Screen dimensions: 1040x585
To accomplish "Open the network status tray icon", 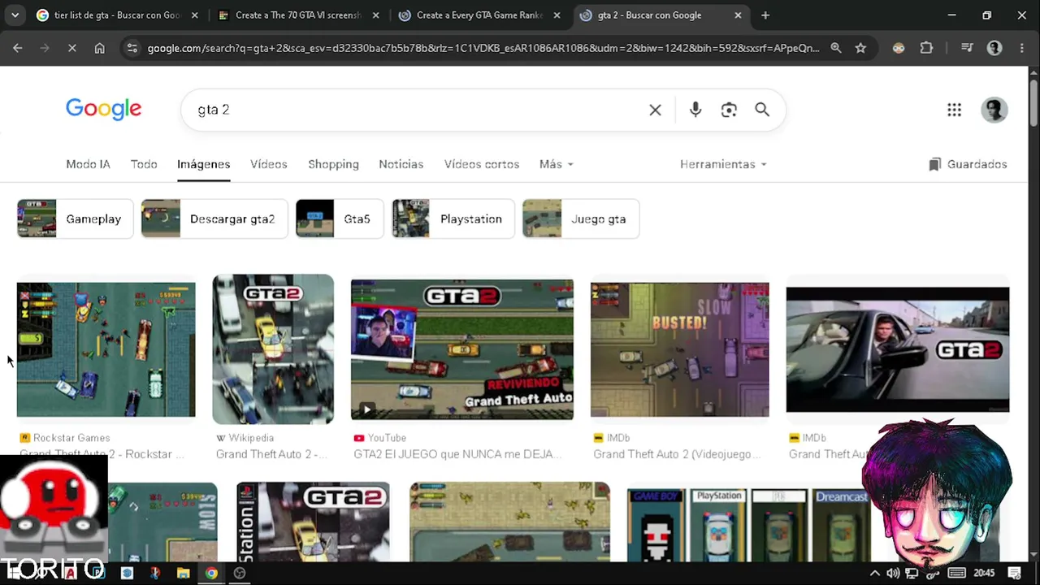I will pyautogui.click(x=912, y=573).
